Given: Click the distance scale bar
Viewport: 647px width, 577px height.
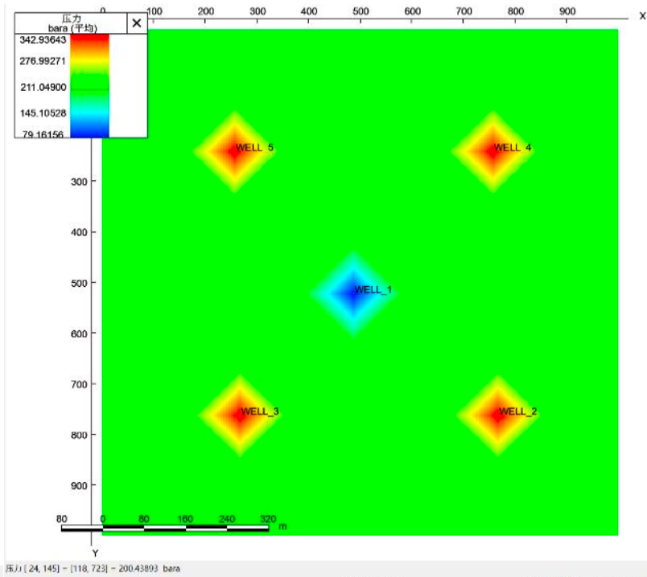Looking at the screenshot, I should [x=165, y=528].
